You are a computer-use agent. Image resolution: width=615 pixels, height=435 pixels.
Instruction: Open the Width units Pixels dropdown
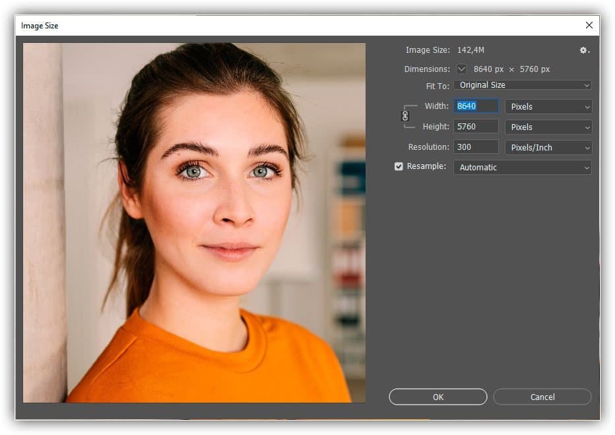click(x=548, y=107)
